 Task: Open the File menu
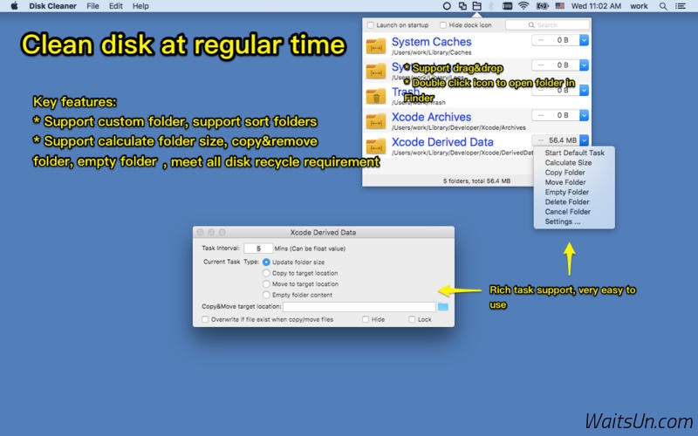tap(92, 6)
